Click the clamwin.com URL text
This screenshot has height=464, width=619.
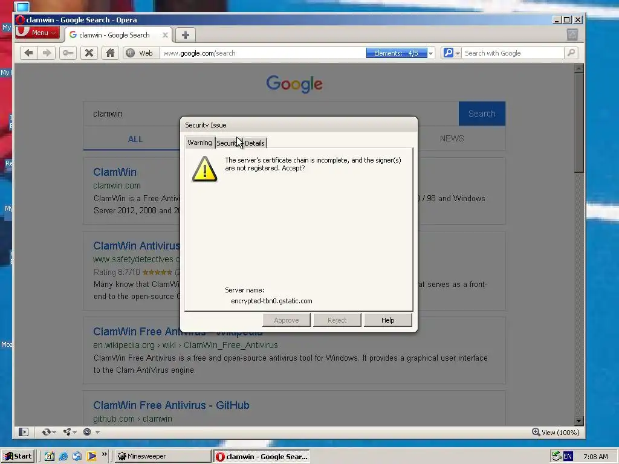pyautogui.click(x=117, y=185)
